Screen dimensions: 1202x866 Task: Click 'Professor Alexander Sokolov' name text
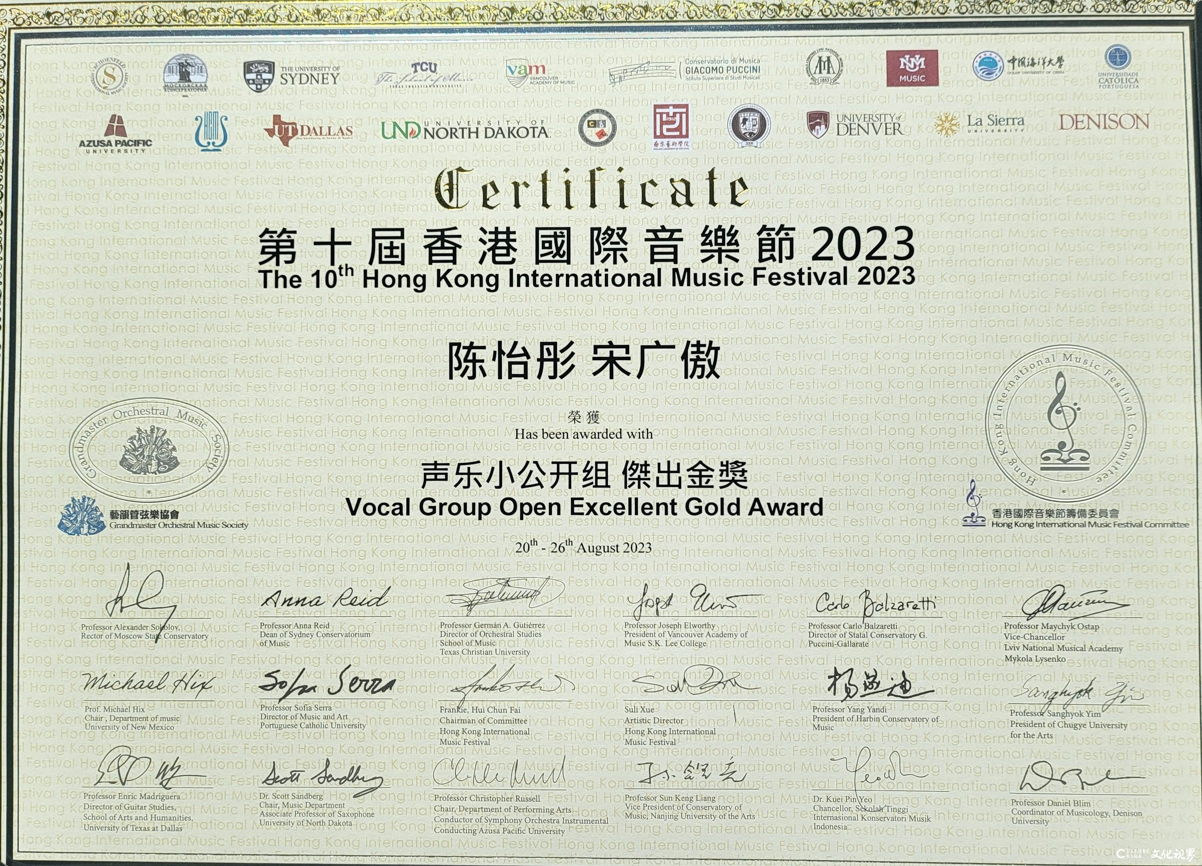(x=130, y=627)
